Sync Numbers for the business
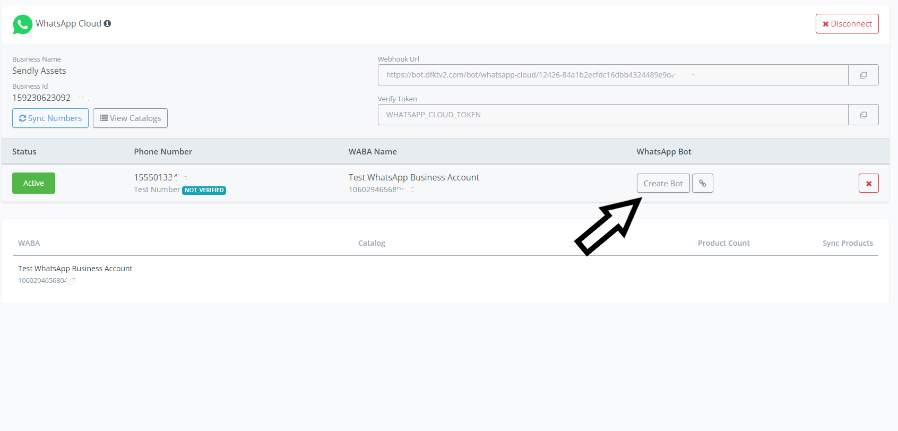898x431 pixels. pos(50,118)
